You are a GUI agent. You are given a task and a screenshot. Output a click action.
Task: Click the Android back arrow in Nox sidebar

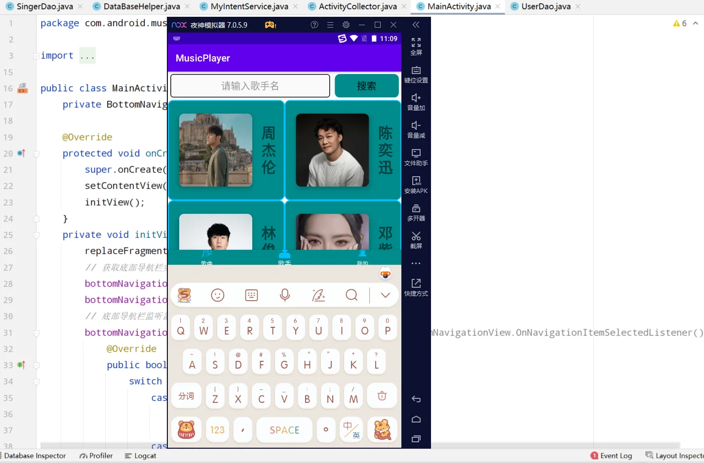pyautogui.click(x=416, y=399)
